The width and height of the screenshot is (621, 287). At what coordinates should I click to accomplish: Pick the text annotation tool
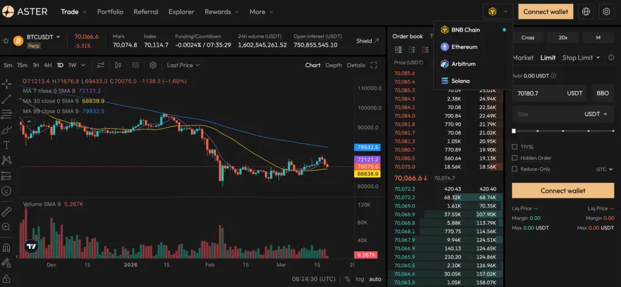tap(6, 145)
